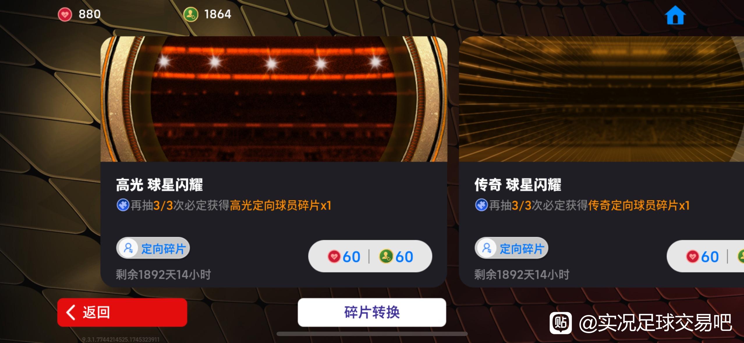
Task: Open 定向碎片 on the 高光 card
Action: pyautogui.click(x=153, y=248)
